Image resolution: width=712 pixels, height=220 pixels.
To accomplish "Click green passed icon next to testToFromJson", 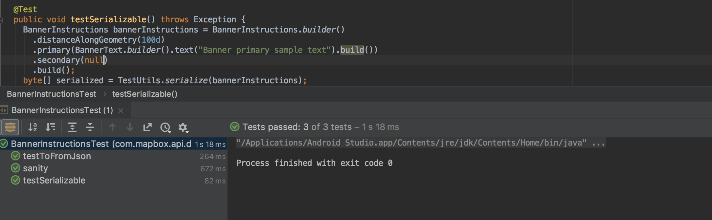I will pyautogui.click(x=16, y=156).
